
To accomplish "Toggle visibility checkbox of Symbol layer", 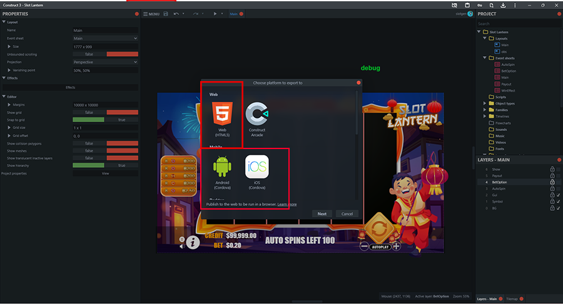I will click(559, 201).
